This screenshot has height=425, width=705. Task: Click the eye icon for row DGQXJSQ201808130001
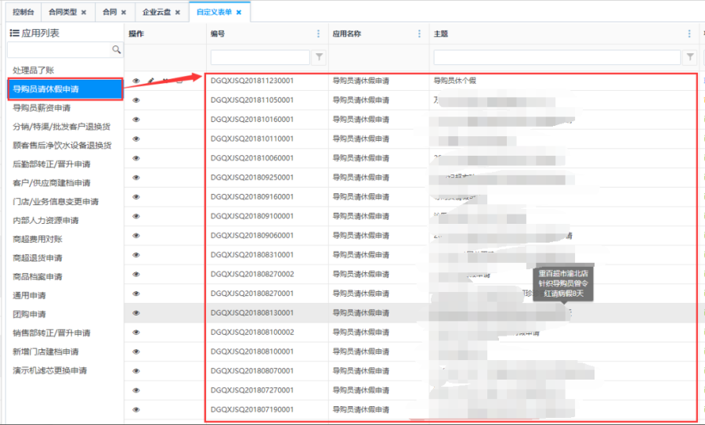coord(136,313)
